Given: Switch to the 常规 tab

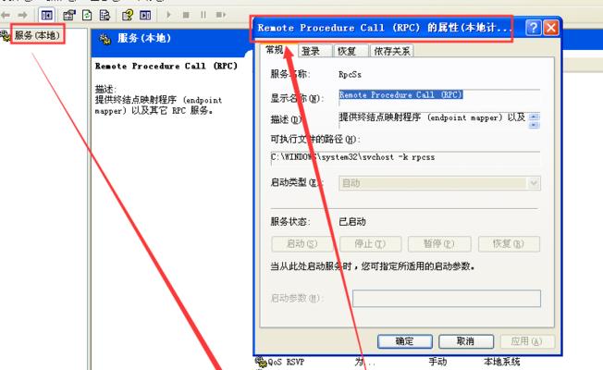Looking at the screenshot, I should pos(276,50).
